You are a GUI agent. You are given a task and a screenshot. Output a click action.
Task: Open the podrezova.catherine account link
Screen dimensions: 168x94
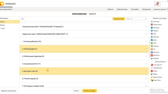[x=160, y=9]
